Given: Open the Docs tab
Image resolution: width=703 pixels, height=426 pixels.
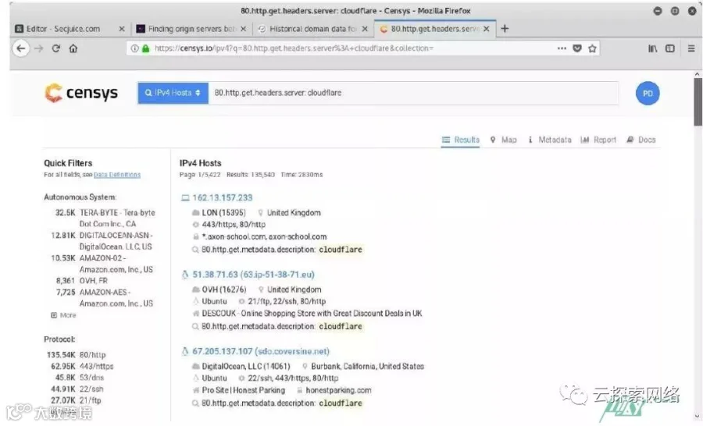Looking at the screenshot, I should [x=641, y=140].
